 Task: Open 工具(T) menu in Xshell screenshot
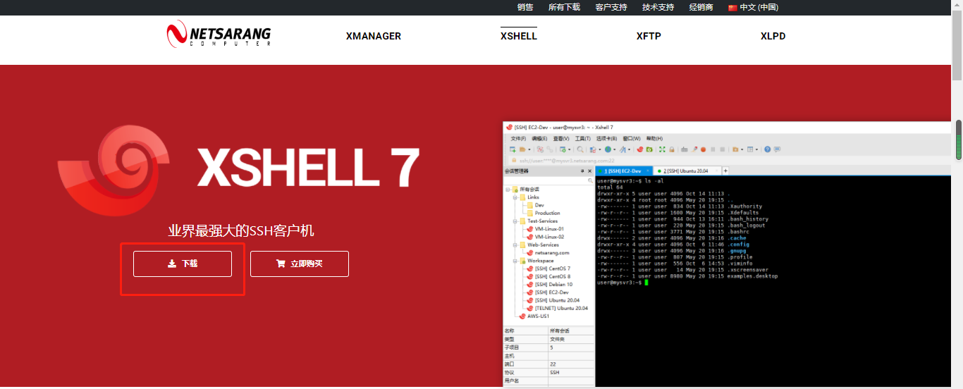(x=583, y=138)
